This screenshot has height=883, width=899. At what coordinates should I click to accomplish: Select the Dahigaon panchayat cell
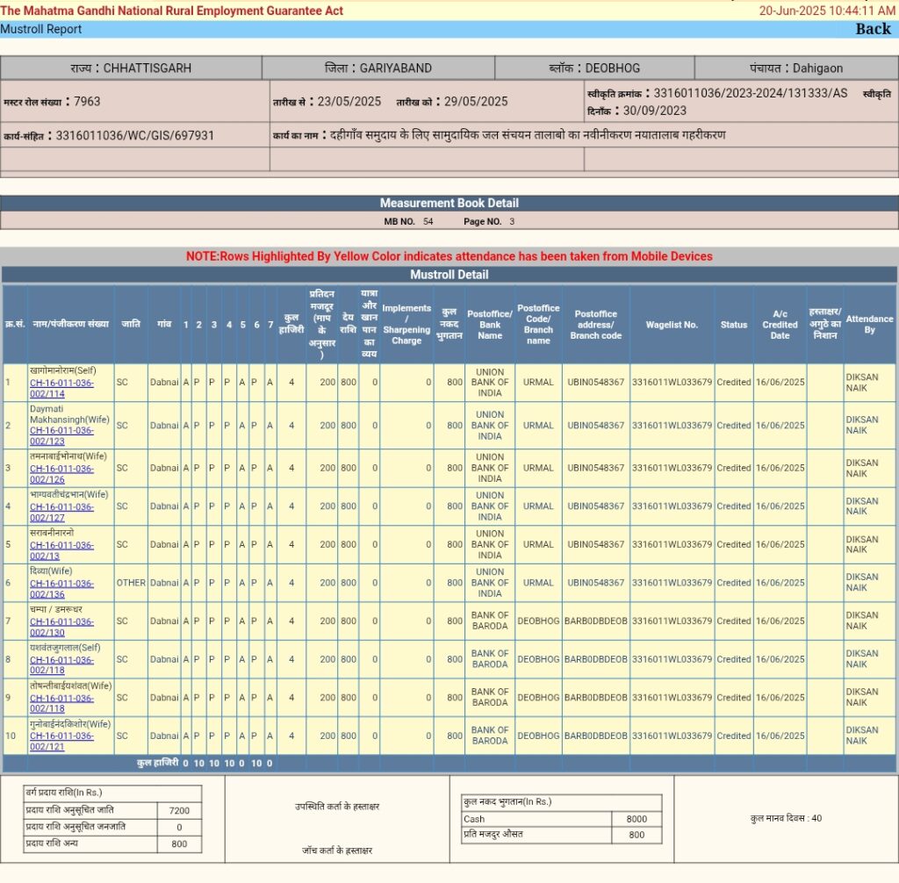(795, 68)
